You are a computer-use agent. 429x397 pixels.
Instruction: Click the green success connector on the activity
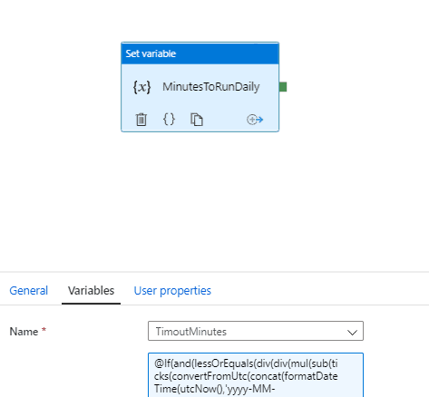pyautogui.click(x=283, y=87)
